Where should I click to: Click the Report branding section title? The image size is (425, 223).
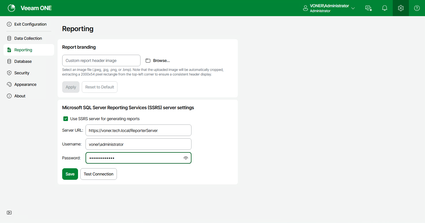(x=79, y=47)
